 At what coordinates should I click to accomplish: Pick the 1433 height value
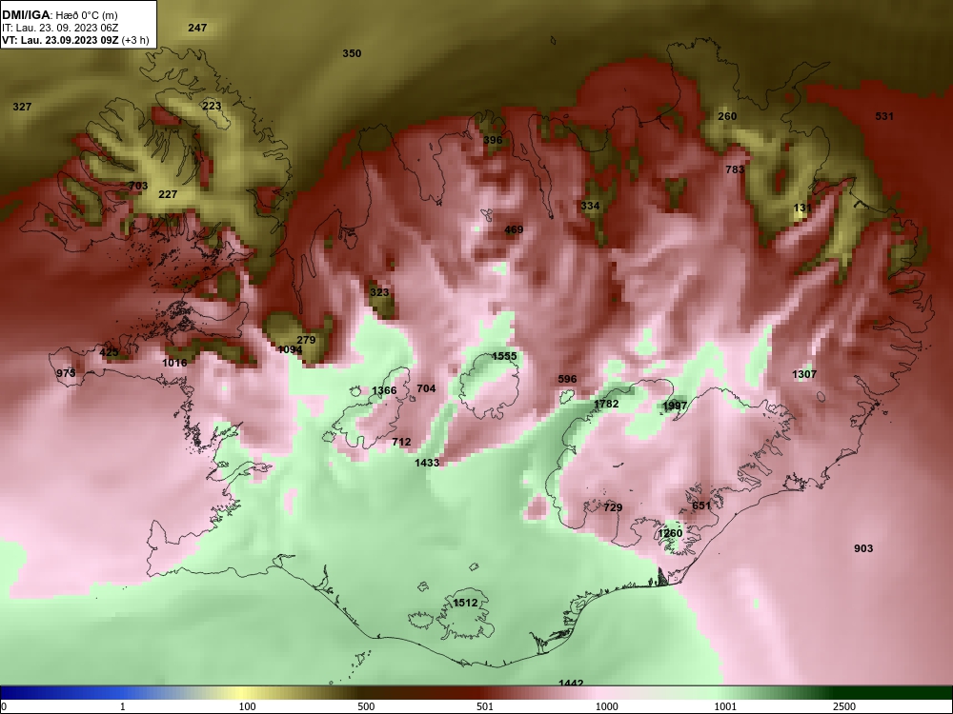[x=427, y=463]
